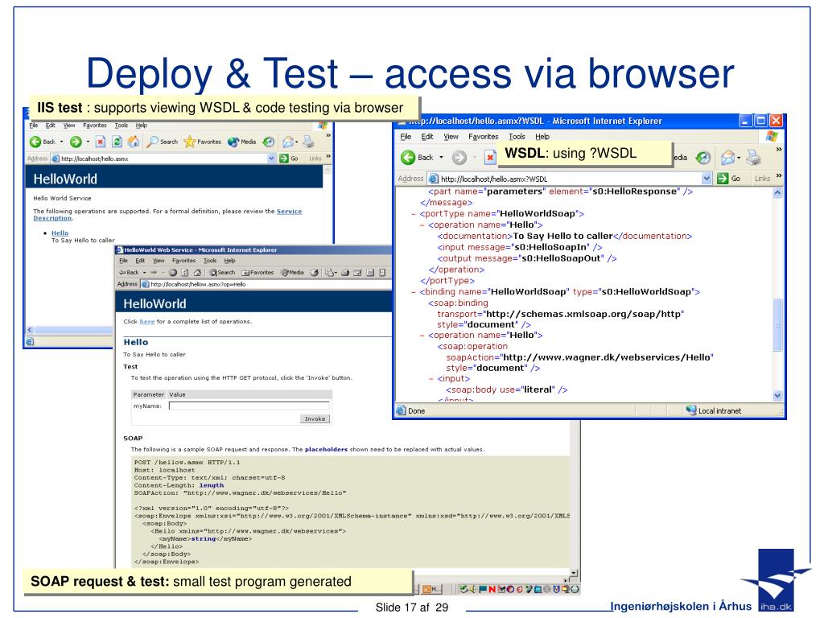824x618 pixels.
Task: Click the WSDL window vertical scrollbar thumb
Action: [x=777, y=324]
